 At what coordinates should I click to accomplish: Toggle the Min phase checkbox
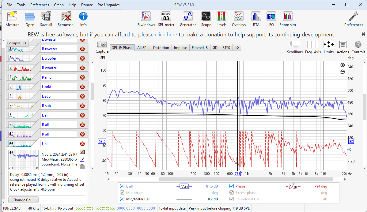click(x=122, y=193)
